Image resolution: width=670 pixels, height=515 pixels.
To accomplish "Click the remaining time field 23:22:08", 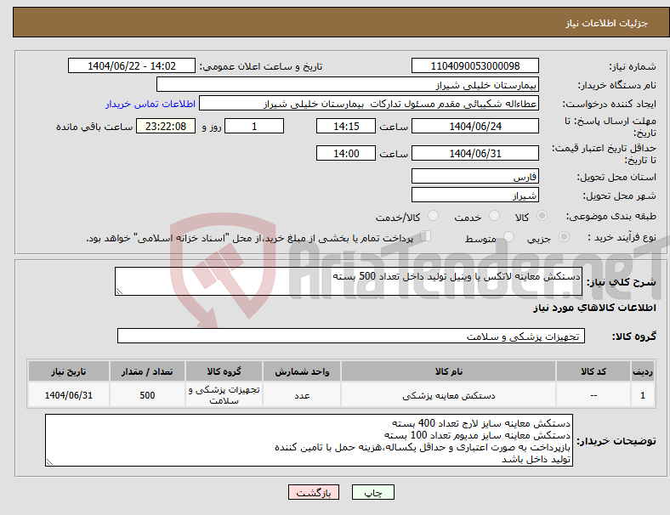I will tap(166, 127).
